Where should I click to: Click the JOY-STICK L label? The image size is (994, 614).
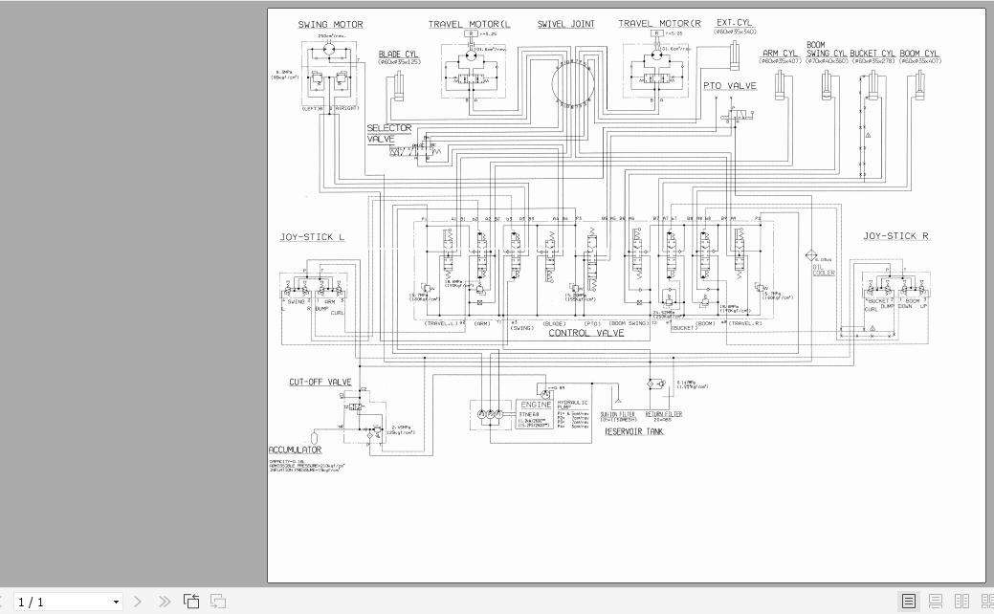pyautogui.click(x=312, y=237)
